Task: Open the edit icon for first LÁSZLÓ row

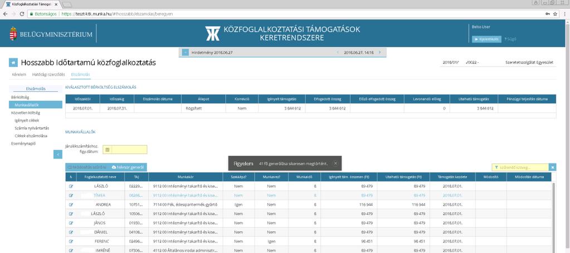Action: coord(71,186)
